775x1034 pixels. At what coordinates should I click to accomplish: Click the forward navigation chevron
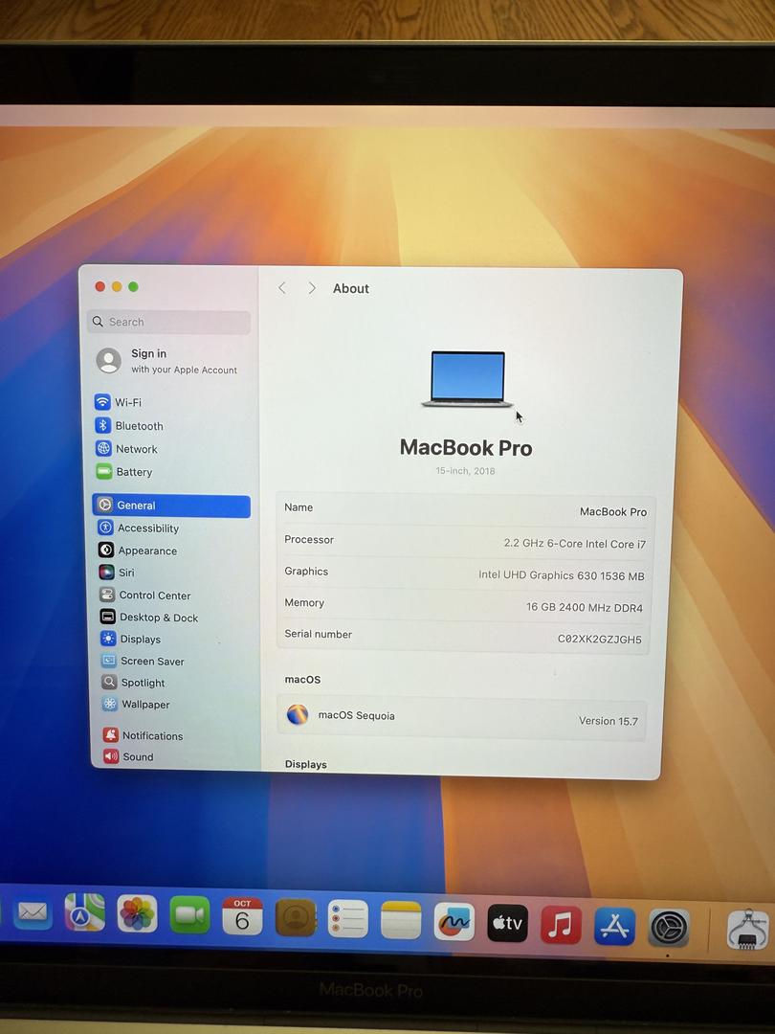pos(312,288)
